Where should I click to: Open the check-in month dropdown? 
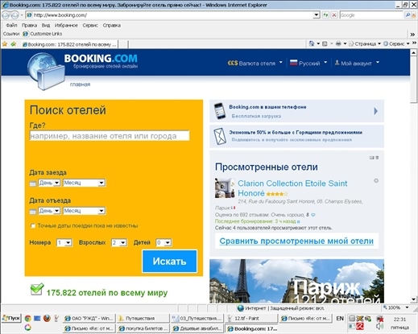84,183
